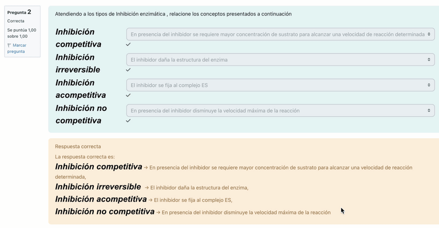The width and height of the screenshot is (439, 228).
Task: Click the 'Pregunta 2' heading
Action: 19,12
